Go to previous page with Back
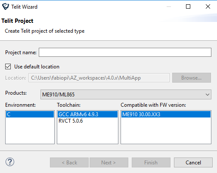217x173 pixels. pyautogui.click(x=69, y=163)
